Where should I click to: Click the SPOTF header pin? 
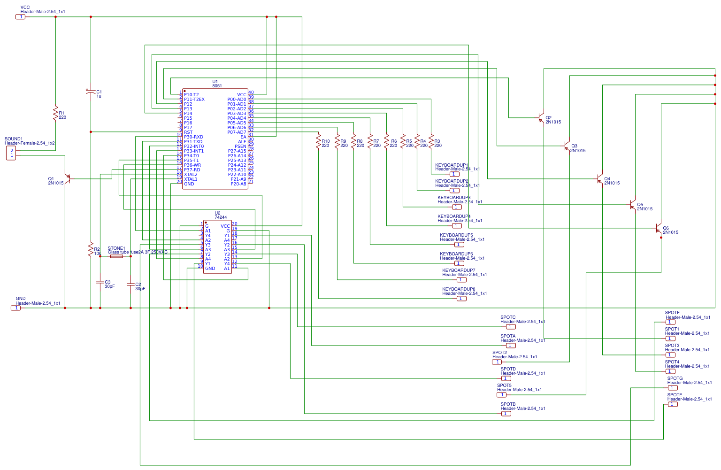670,322
